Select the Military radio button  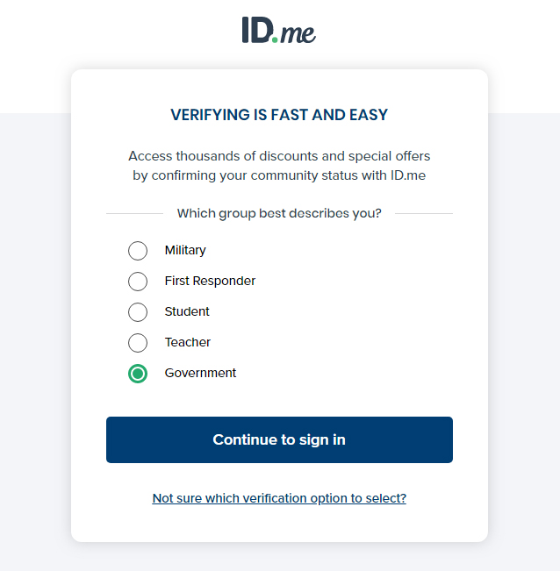(138, 251)
